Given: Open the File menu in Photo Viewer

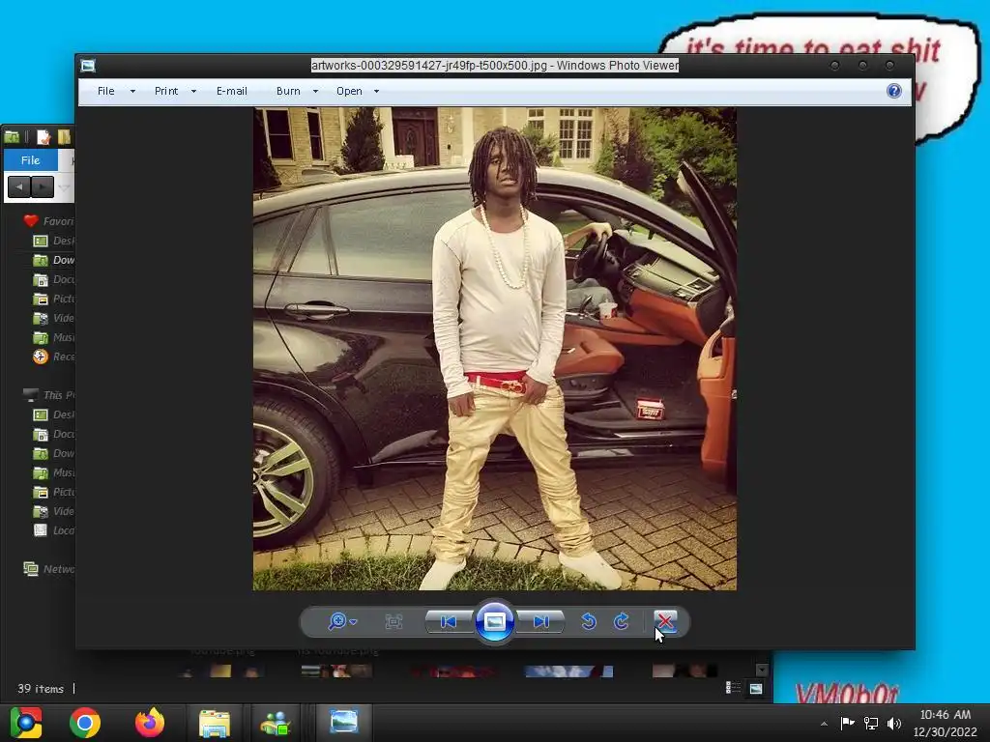Looking at the screenshot, I should pyautogui.click(x=106, y=91).
